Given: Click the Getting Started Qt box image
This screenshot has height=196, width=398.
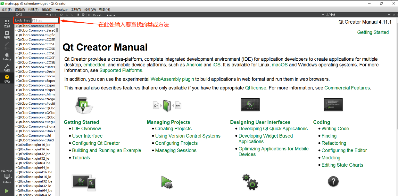Looking at the screenshot, I should point(84,105).
